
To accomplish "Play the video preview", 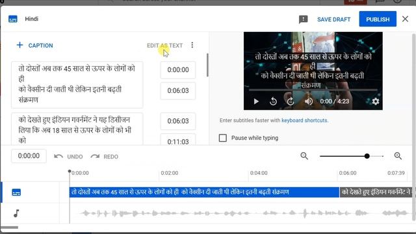I will (x=256, y=101).
